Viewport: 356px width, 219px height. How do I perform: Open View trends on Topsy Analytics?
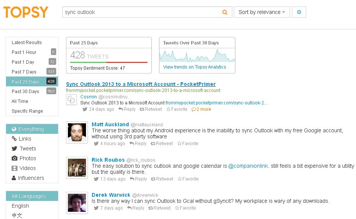pyautogui.click(x=195, y=67)
